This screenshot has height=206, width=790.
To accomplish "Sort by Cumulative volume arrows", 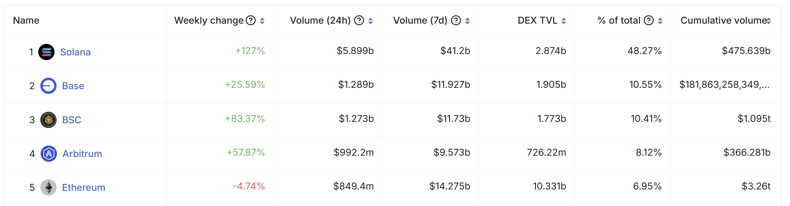I will click(769, 21).
